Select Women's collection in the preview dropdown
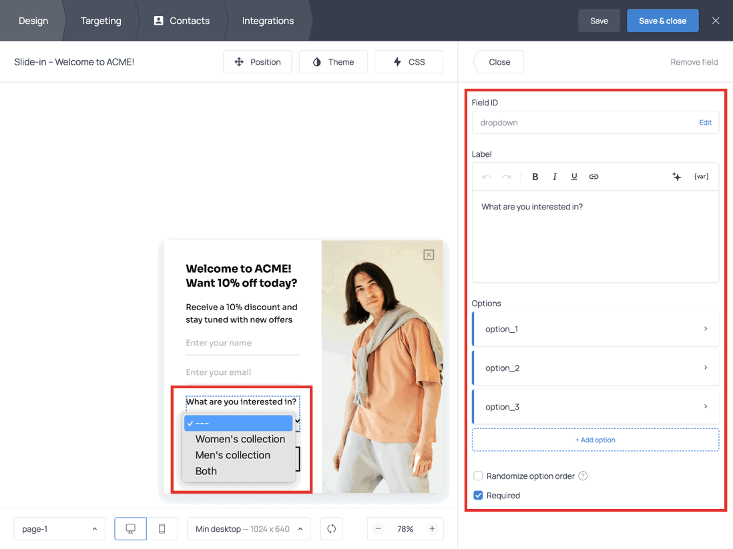The width and height of the screenshot is (733, 549). tap(240, 439)
